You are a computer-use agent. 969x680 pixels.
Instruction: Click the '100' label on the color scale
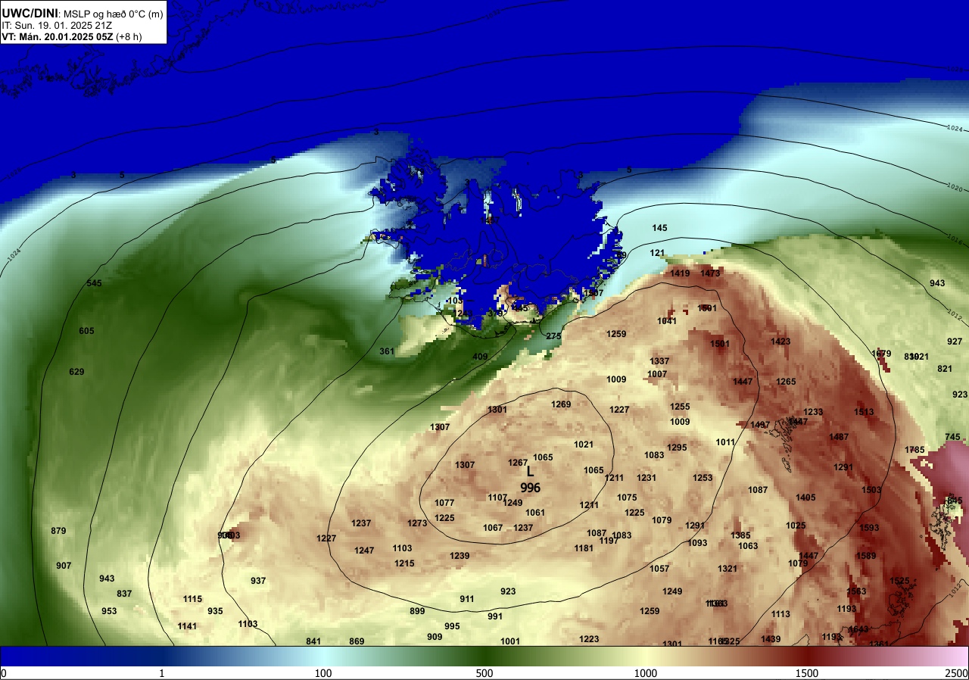pyautogui.click(x=323, y=673)
